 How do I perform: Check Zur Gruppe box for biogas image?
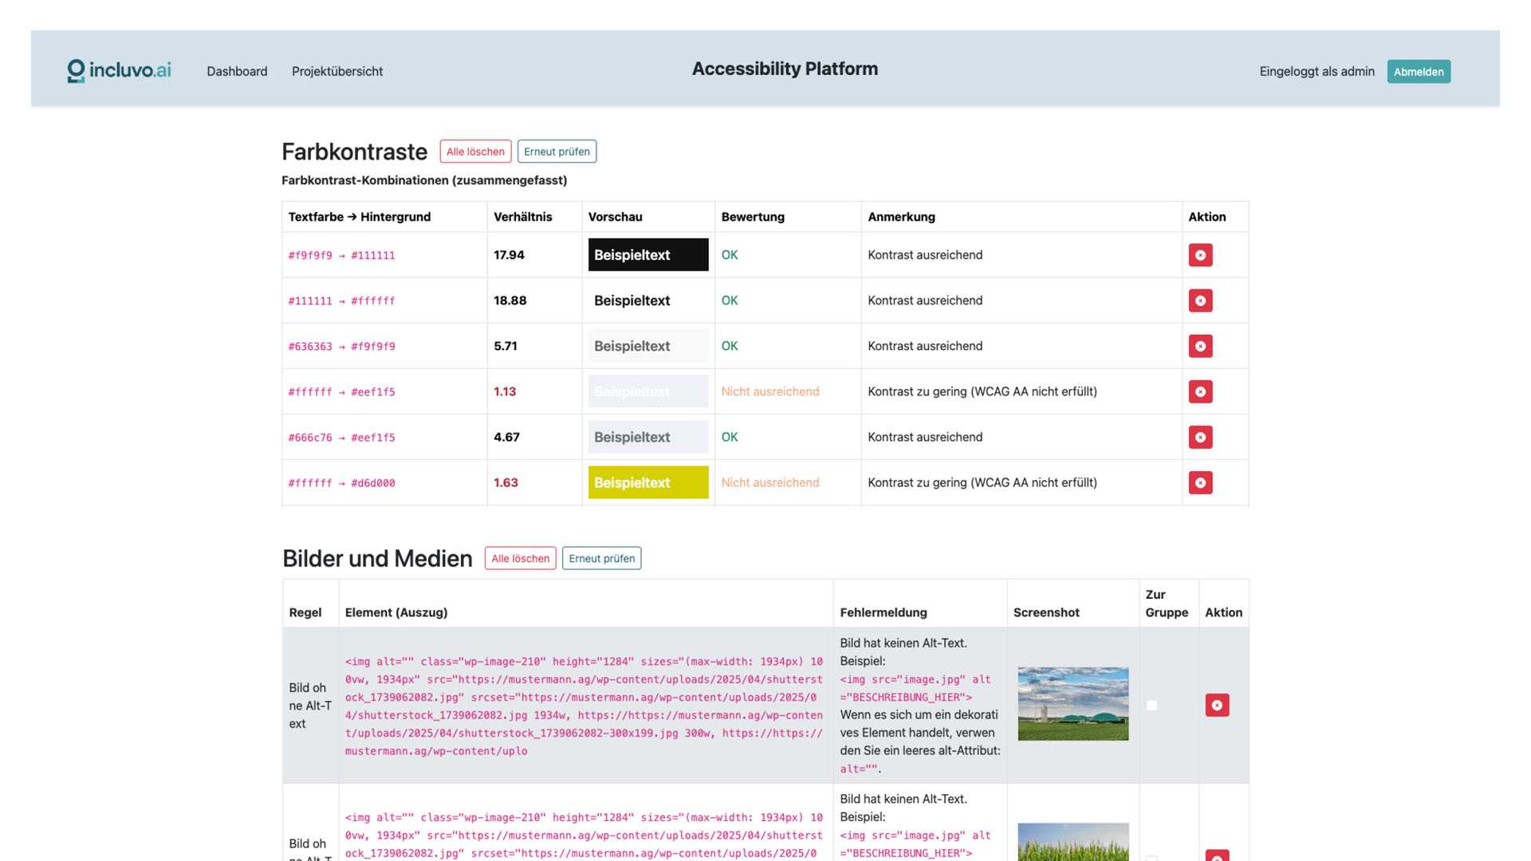[x=1151, y=706]
